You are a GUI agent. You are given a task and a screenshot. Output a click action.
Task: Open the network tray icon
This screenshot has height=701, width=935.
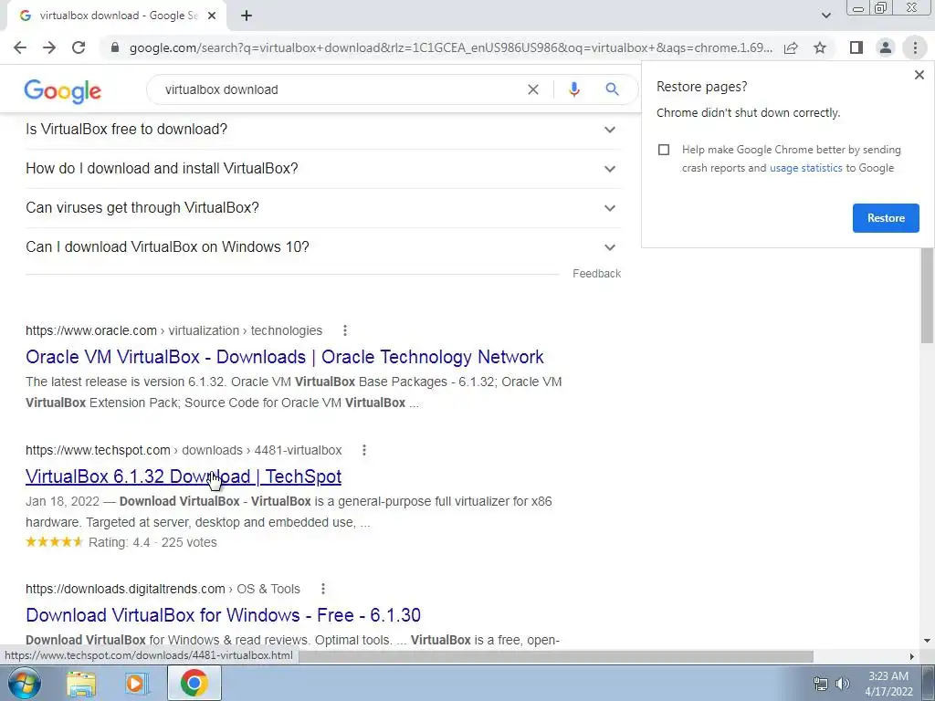coord(821,684)
